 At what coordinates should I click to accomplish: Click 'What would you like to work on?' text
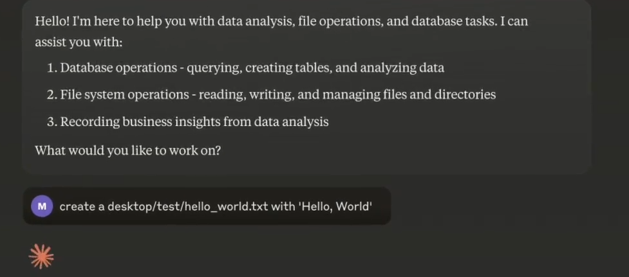(x=128, y=150)
